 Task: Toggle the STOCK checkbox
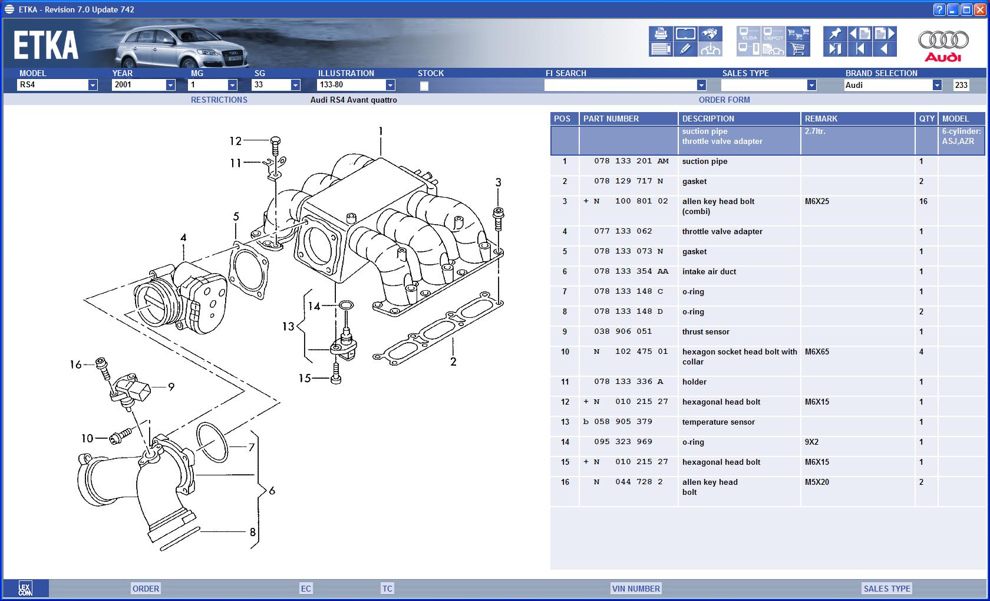(x=424, y=86)
